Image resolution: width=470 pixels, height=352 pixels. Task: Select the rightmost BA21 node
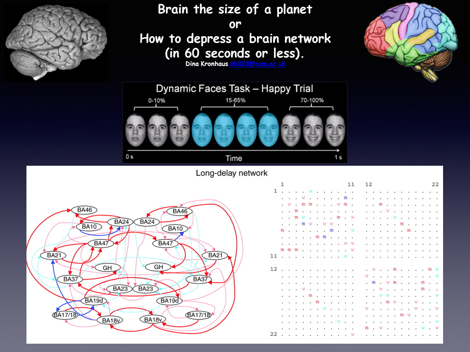[x=215, y=255]
